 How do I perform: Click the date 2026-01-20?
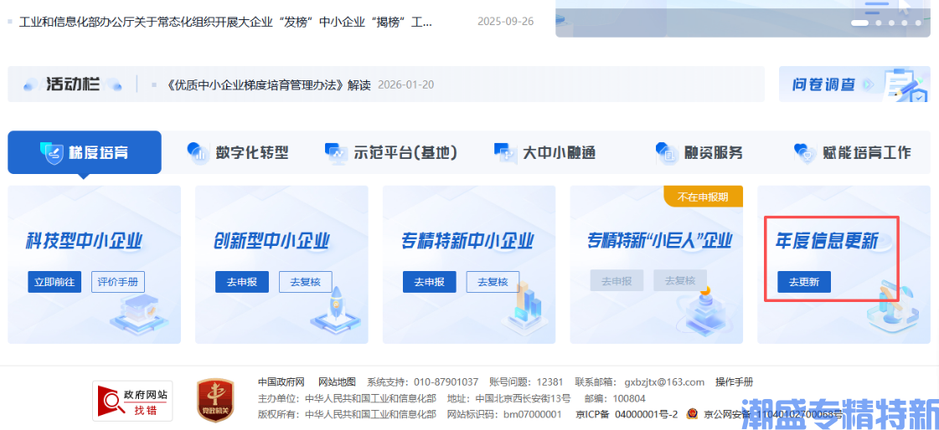[406, 84]
